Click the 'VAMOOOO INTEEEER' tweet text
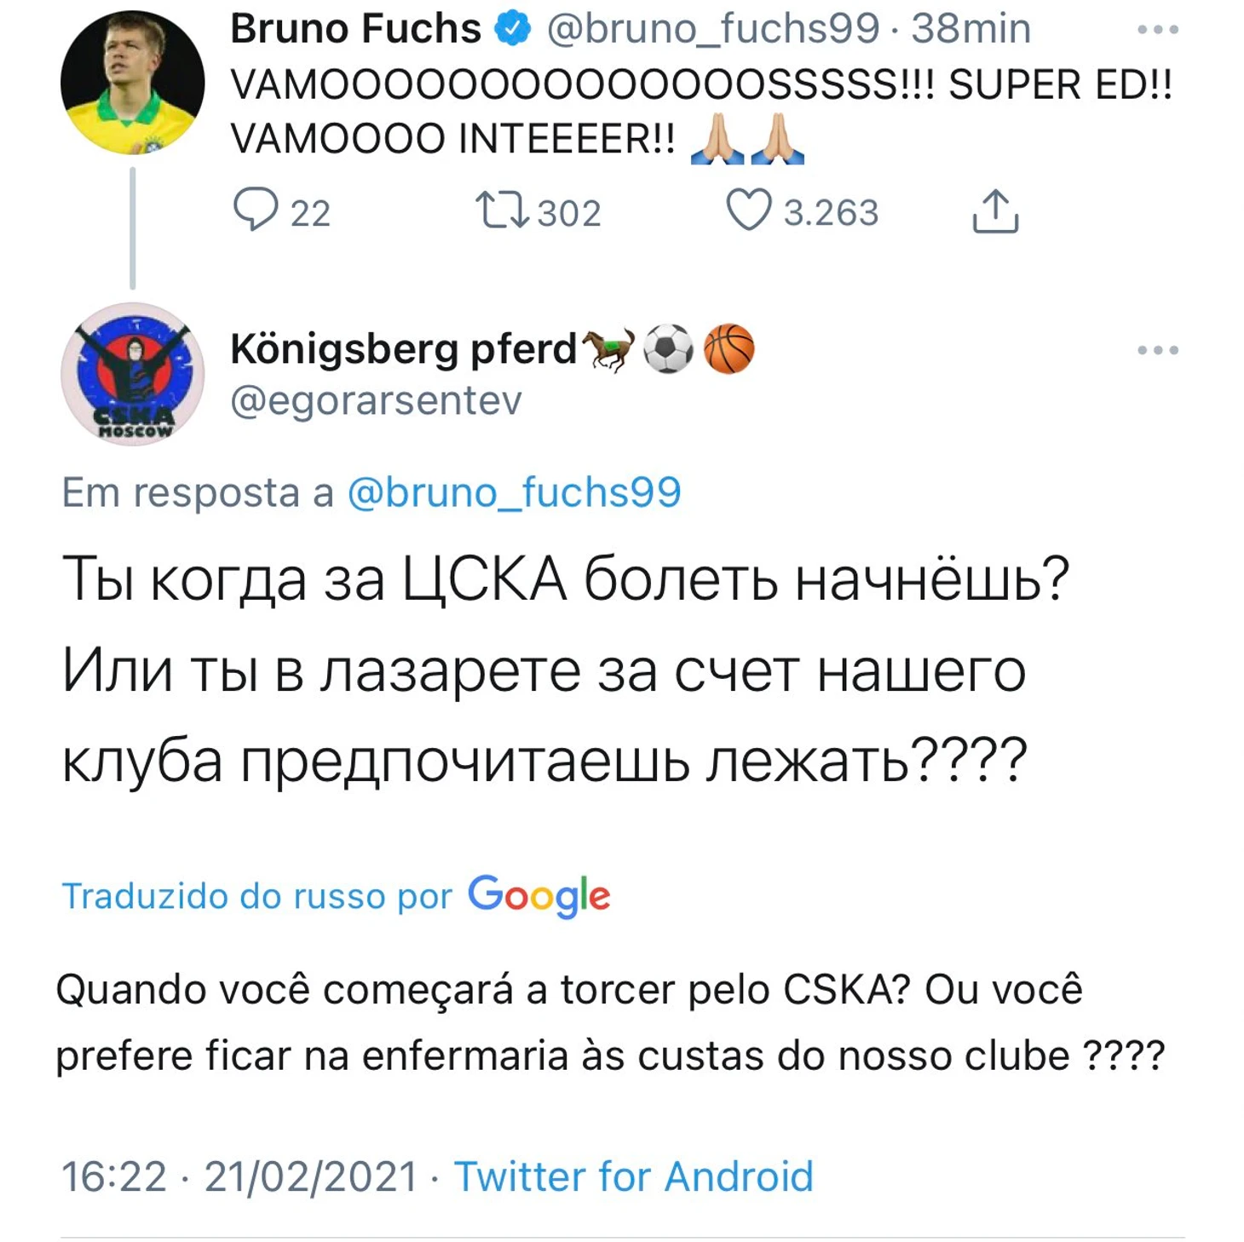This screenshot has height=1242, width=1244. coord(452,139)
